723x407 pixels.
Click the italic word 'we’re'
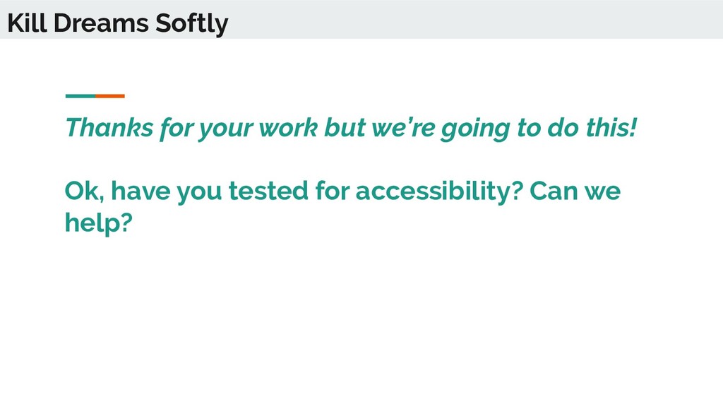[403, 127]
